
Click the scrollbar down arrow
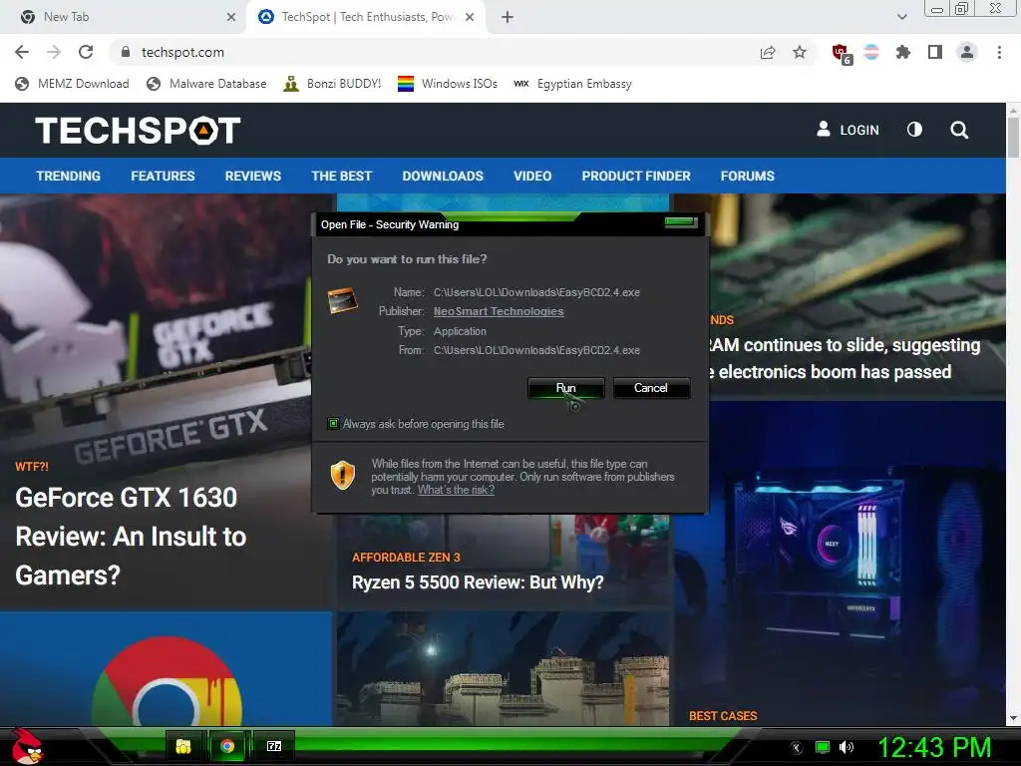[x=1013, y=718]
